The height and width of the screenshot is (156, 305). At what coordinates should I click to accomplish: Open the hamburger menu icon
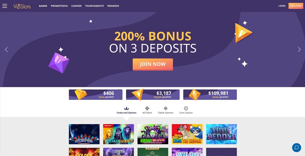5,6
